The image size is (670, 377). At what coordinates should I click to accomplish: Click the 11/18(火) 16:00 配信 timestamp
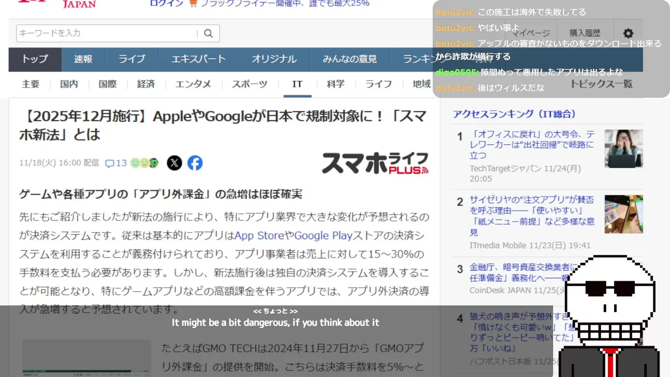tap(59, 163)
